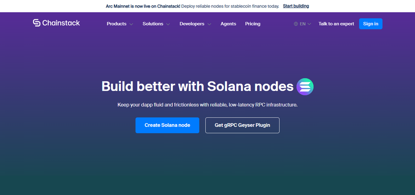Expand the Products menu chevron

[131, 24]
